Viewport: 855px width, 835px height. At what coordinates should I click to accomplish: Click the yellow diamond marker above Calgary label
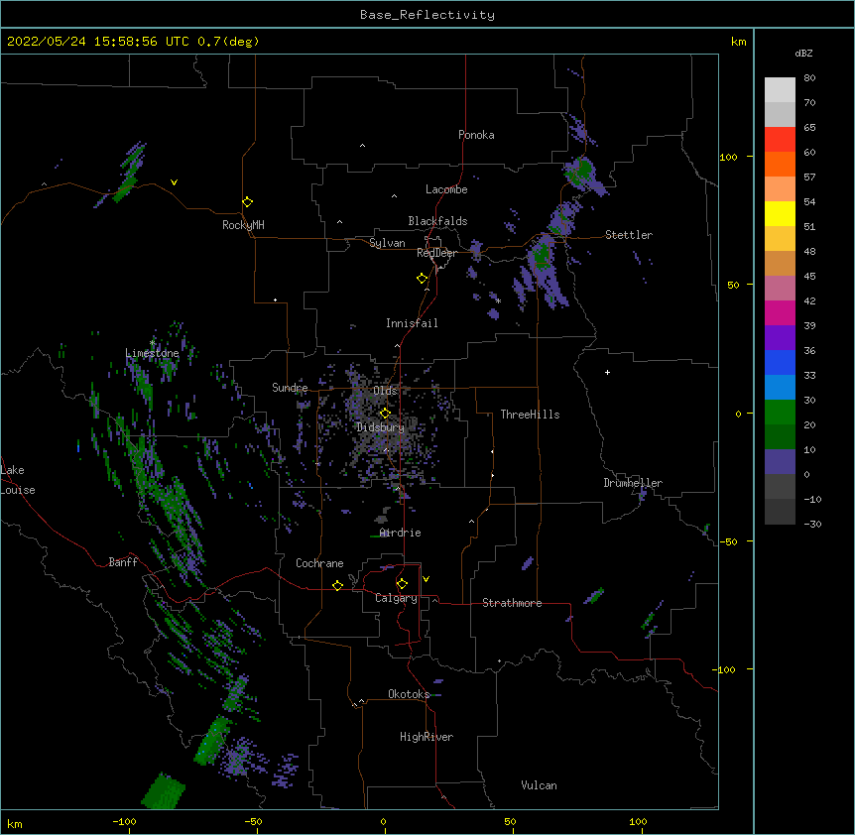(402, 584)
